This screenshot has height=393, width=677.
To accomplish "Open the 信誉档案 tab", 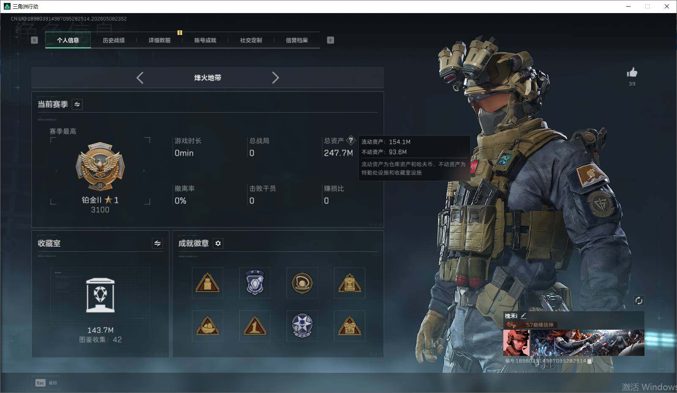I will (297, 40).
